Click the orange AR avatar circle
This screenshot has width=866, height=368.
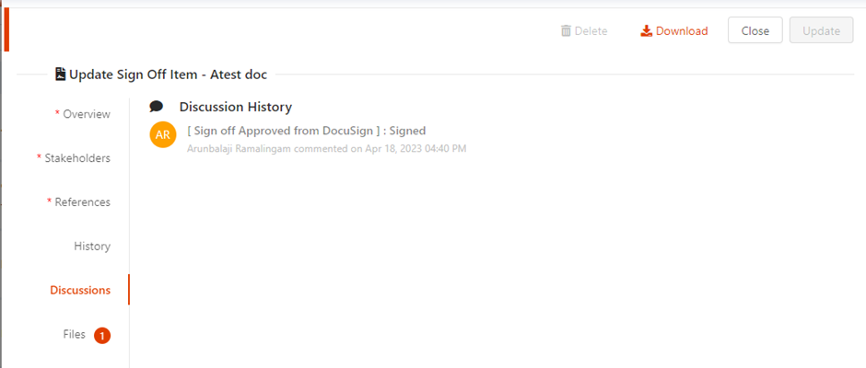point(163,135)
